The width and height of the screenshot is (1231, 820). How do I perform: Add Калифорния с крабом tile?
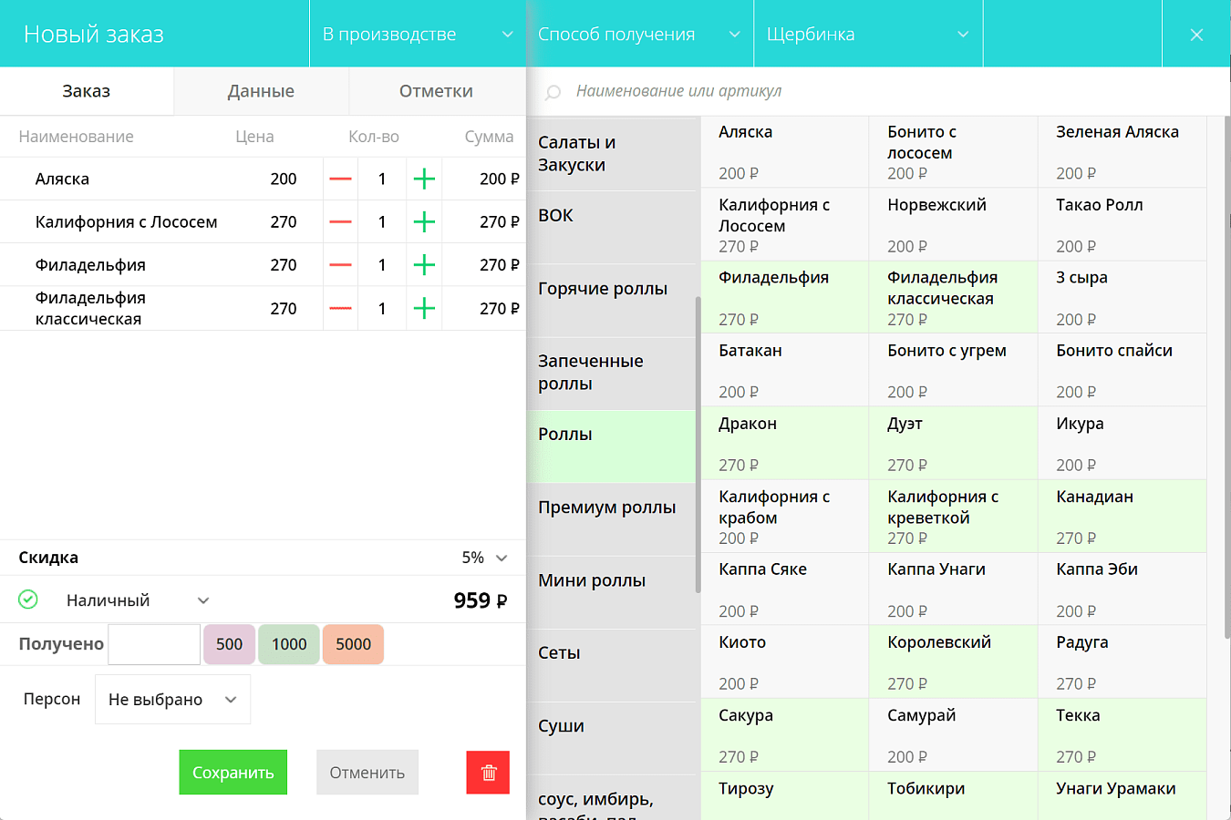[784, 517]
